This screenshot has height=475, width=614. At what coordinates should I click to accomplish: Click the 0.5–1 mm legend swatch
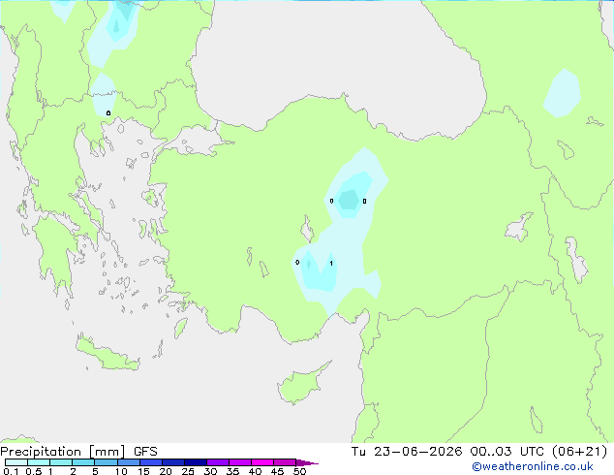tap(39, 462)
